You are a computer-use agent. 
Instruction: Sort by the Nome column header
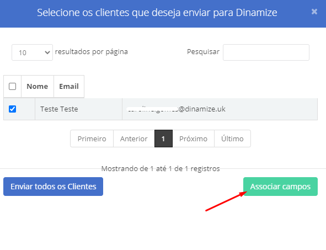tap(38, 86)
